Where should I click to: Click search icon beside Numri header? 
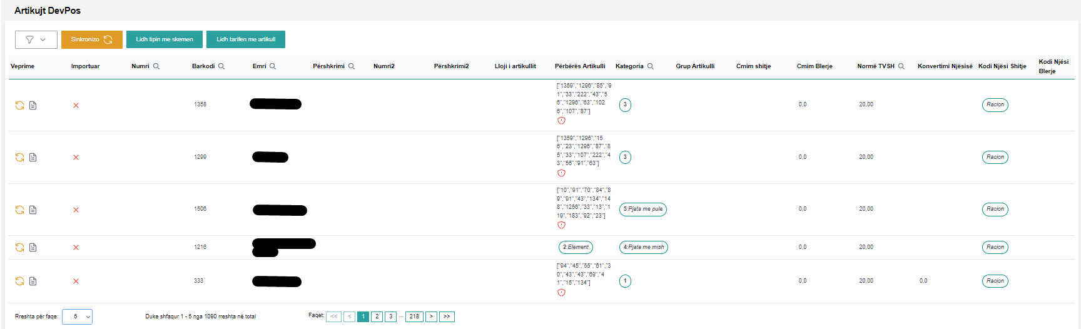click(x=156, y=66)
